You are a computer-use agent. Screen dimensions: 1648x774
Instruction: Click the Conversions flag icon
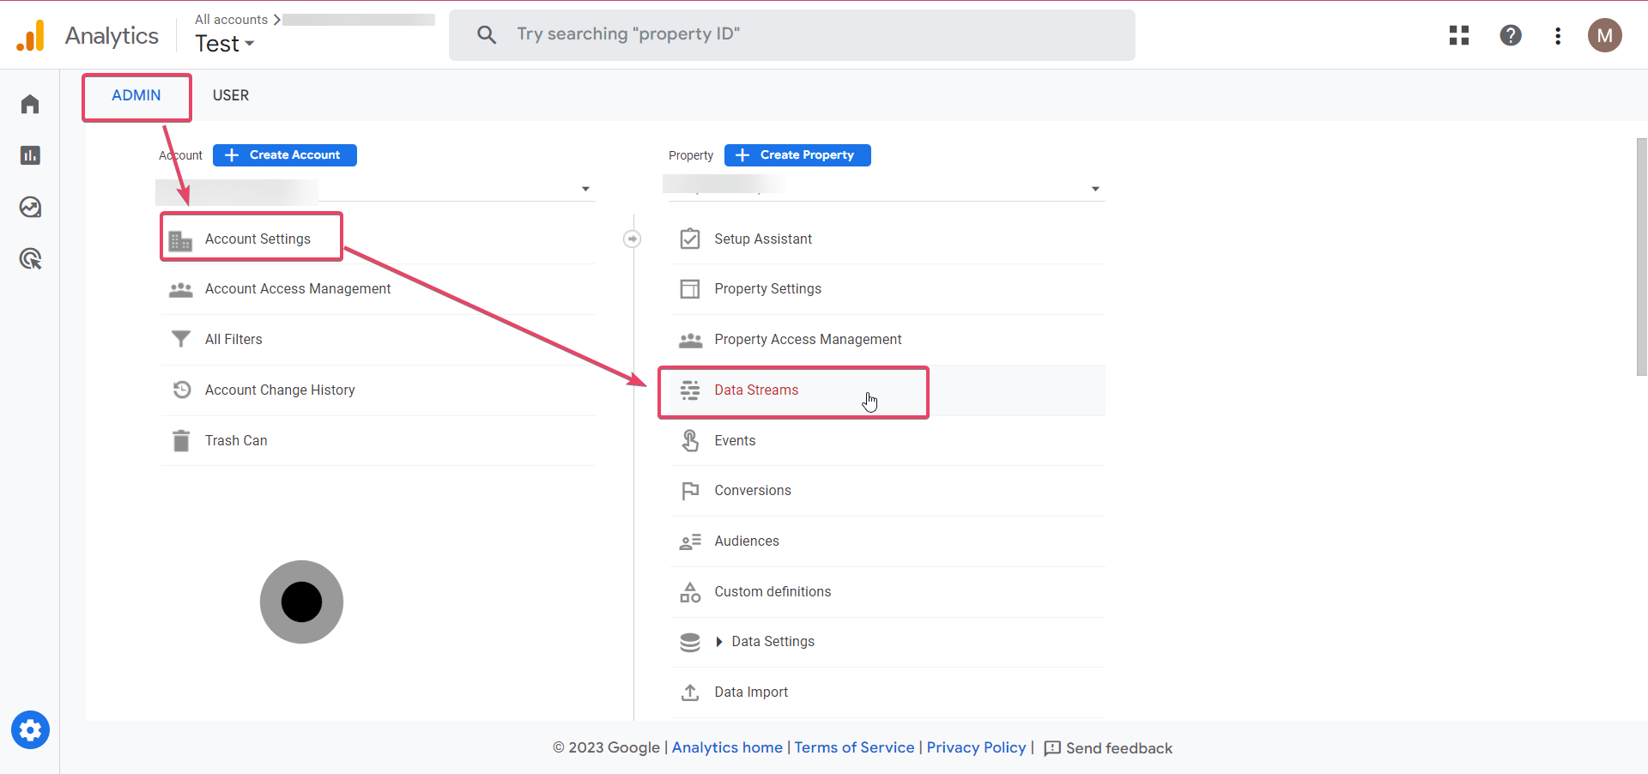coord(690,491)
